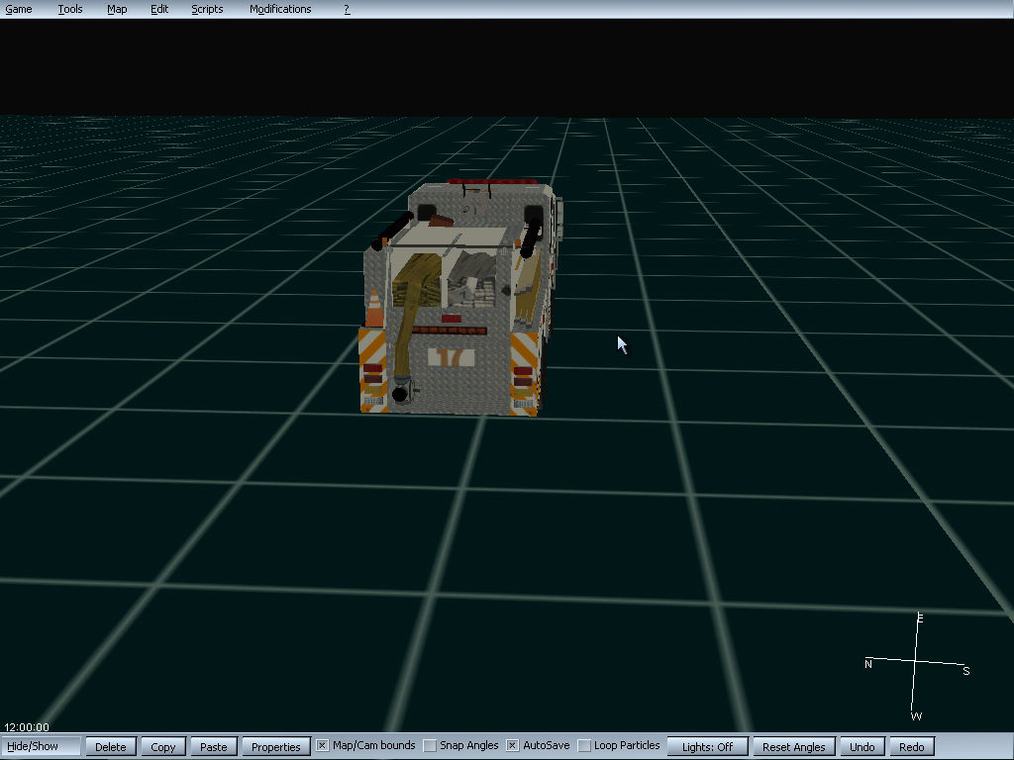Image resolution: width=1014 pixels, height=760 pixels.
Task: Click the Copy button
Action: 163,746
